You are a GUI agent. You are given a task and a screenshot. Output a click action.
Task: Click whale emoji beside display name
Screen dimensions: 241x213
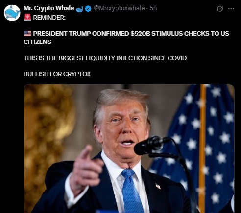pyautogui.click(x=79, y=9)
